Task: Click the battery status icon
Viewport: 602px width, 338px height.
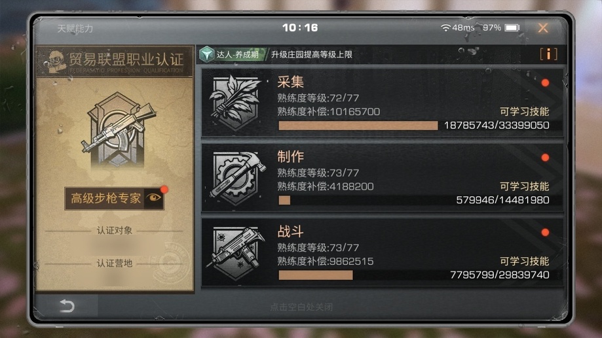Action: coord(512,27)
